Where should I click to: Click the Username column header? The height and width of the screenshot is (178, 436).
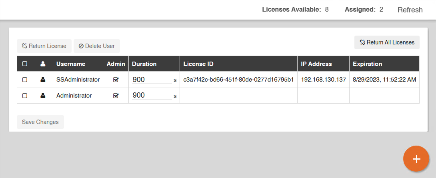71,64
